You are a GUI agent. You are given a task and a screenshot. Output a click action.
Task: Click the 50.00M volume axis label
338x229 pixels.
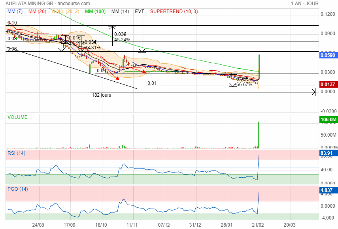coord(328,135)
